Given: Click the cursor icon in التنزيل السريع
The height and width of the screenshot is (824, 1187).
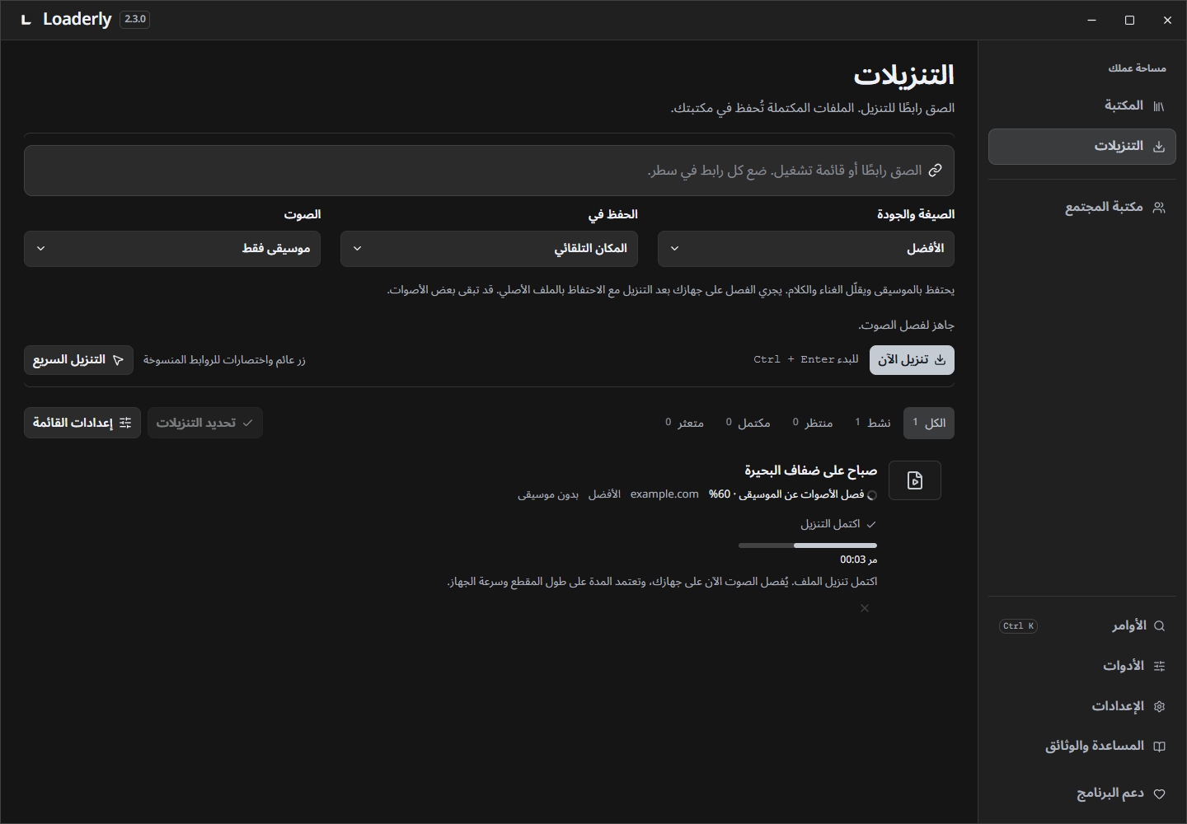Looking at the screenshot, I should click(119, 360).
